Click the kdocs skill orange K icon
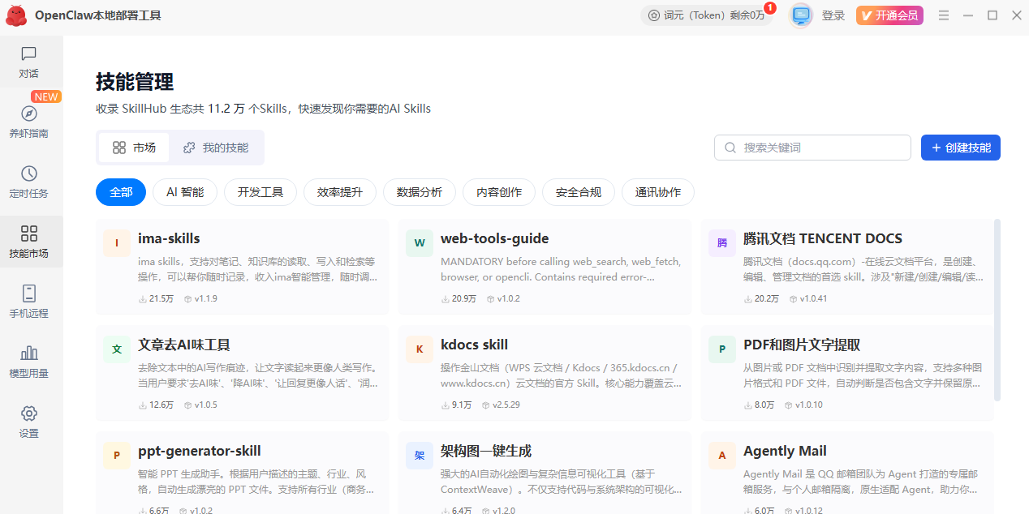Image resolution: width=1029 pixels, height=514 pixels. coord(420,349)
